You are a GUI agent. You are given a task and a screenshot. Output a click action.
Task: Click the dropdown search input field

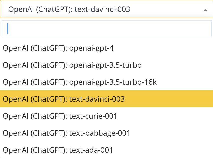(x=107, y=29)
